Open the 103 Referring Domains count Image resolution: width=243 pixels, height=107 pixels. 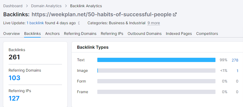click(x=14, y=78)
